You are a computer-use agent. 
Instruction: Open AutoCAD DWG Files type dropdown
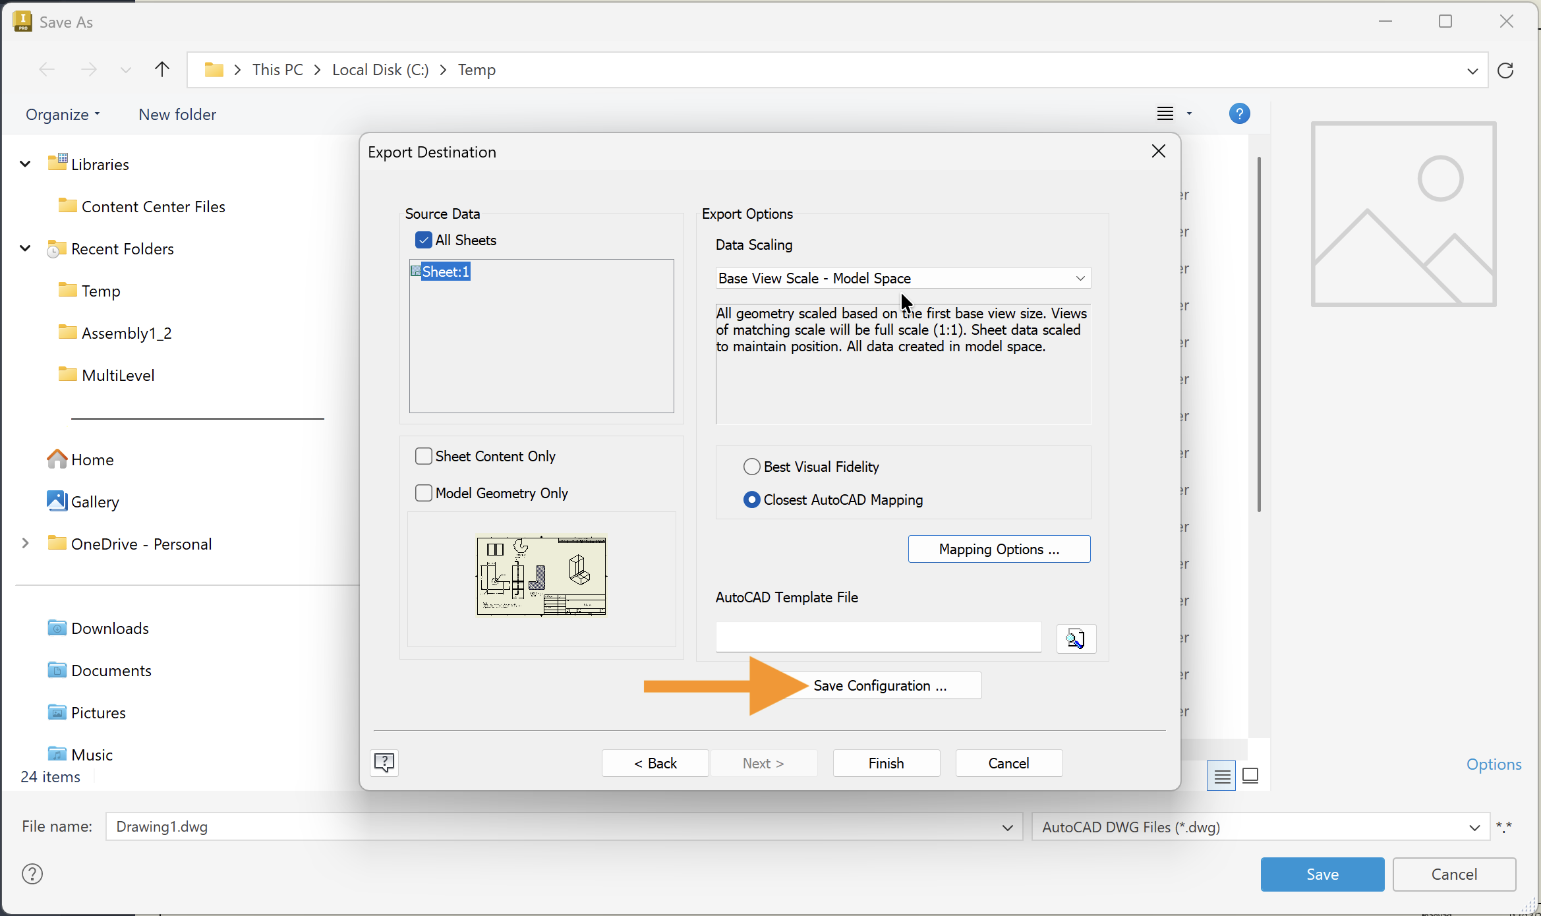(x=1260, y=826)
